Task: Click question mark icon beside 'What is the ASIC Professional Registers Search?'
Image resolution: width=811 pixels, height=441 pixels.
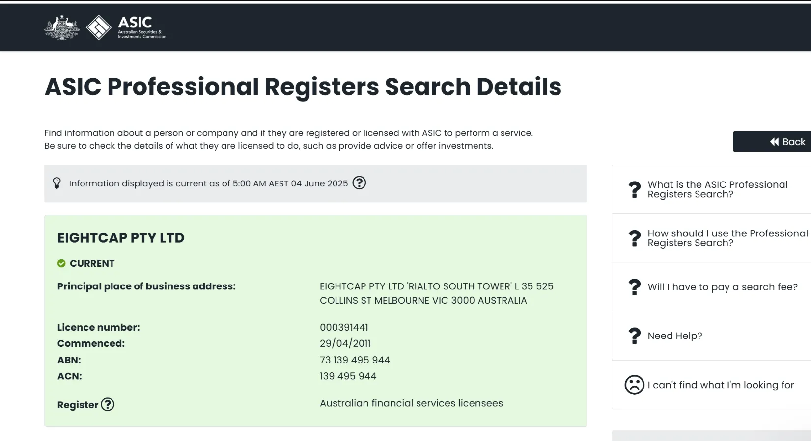Action: click(x=635, y=189)
